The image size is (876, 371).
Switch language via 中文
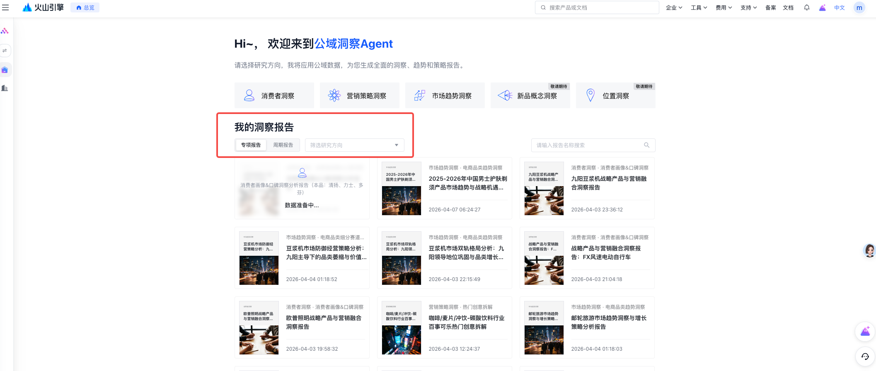(x=840, y=7)
